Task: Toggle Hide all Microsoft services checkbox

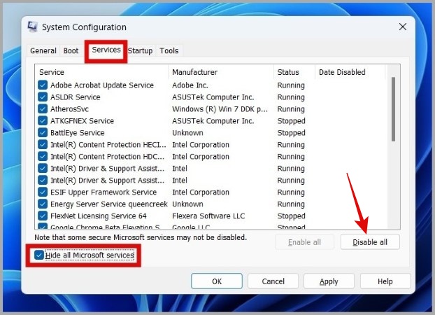Action: point(39,255)
